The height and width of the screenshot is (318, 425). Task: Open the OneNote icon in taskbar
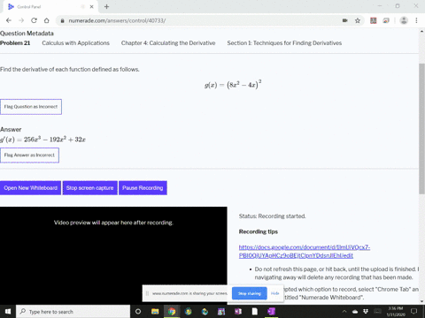click(271, 311)
